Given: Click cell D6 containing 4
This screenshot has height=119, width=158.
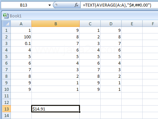Looking at the screenshot, I should click(111, 63).
